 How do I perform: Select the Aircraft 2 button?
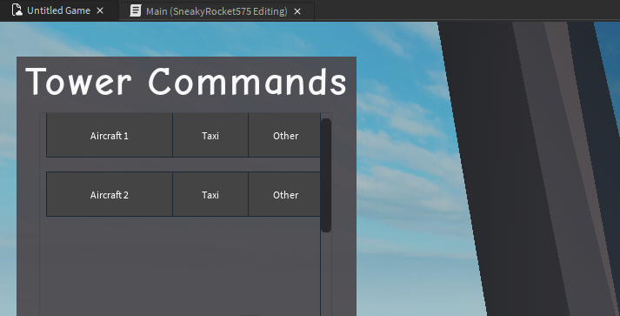coord(110,194)
